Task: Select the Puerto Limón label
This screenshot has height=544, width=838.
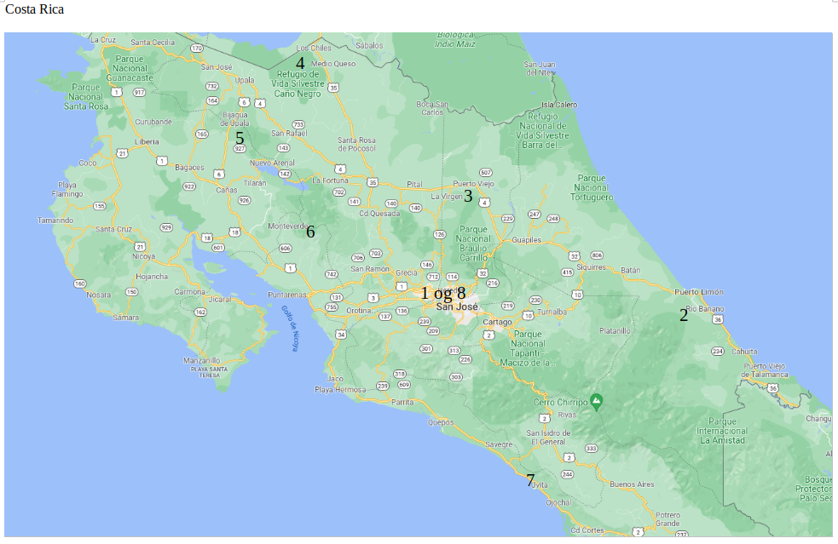Action: [698, 292]
